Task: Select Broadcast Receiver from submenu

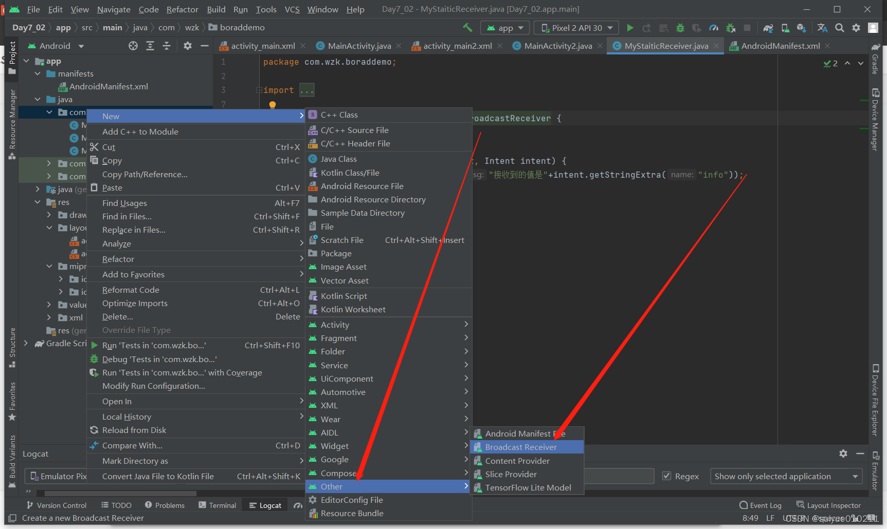Action: [x=521, y=447]
